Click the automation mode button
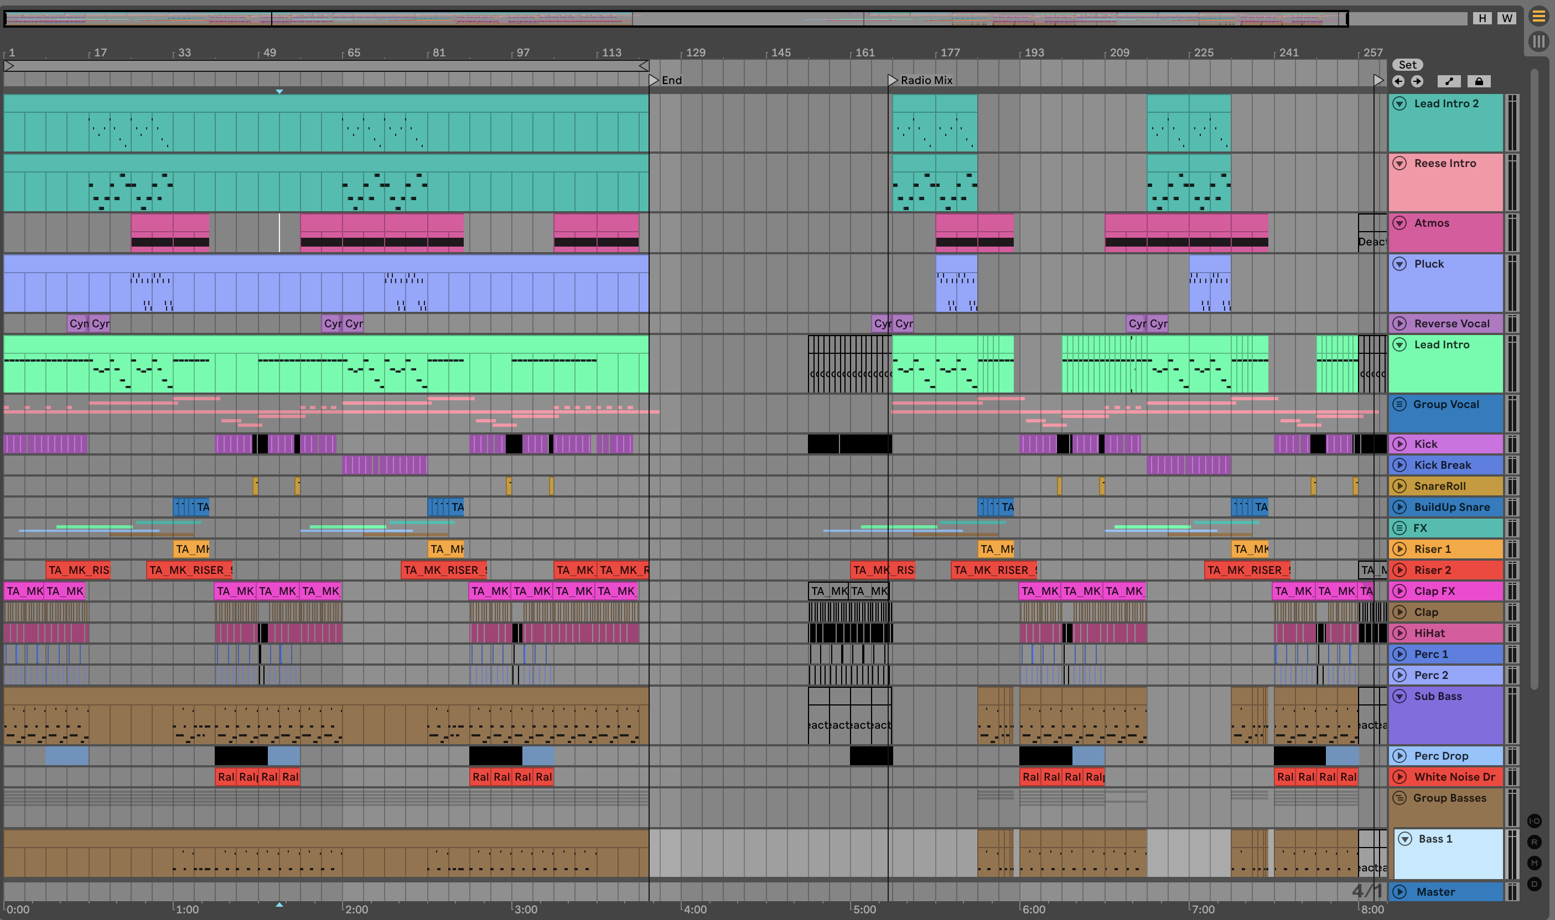This screenshot has width=1555, height=920. (1449, 81)
